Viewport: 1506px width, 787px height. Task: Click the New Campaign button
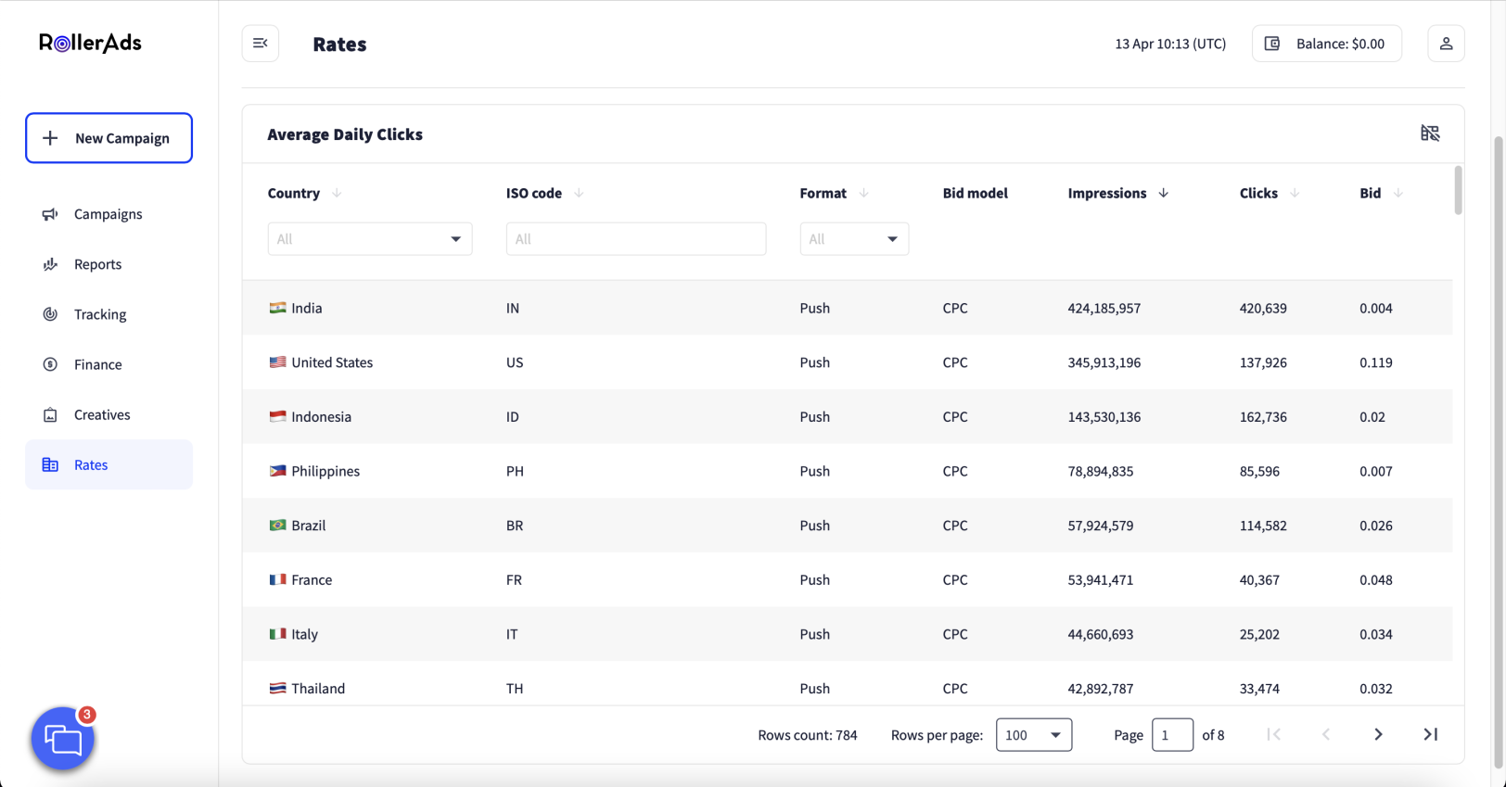pyautogui.click(x=108, y=138)
